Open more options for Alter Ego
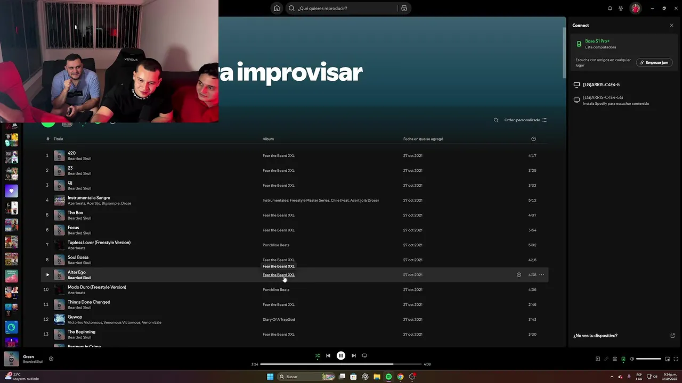Screen dimensions: 682x383 click(541, 275)
